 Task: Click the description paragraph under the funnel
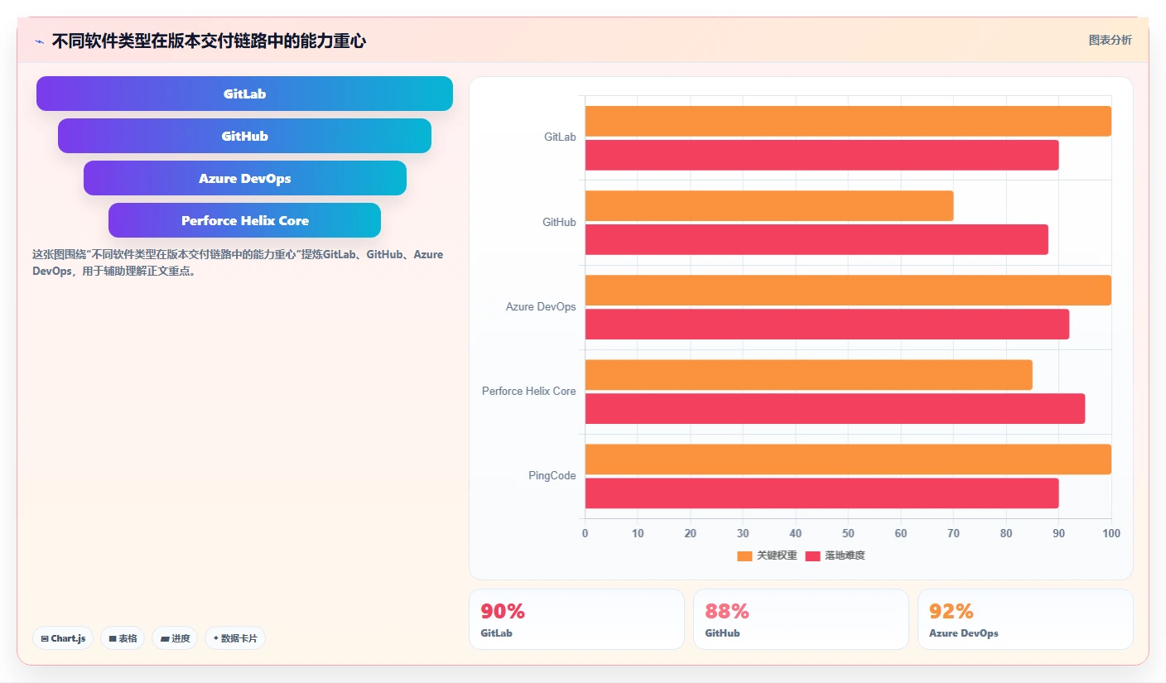(x=238, y=262)
